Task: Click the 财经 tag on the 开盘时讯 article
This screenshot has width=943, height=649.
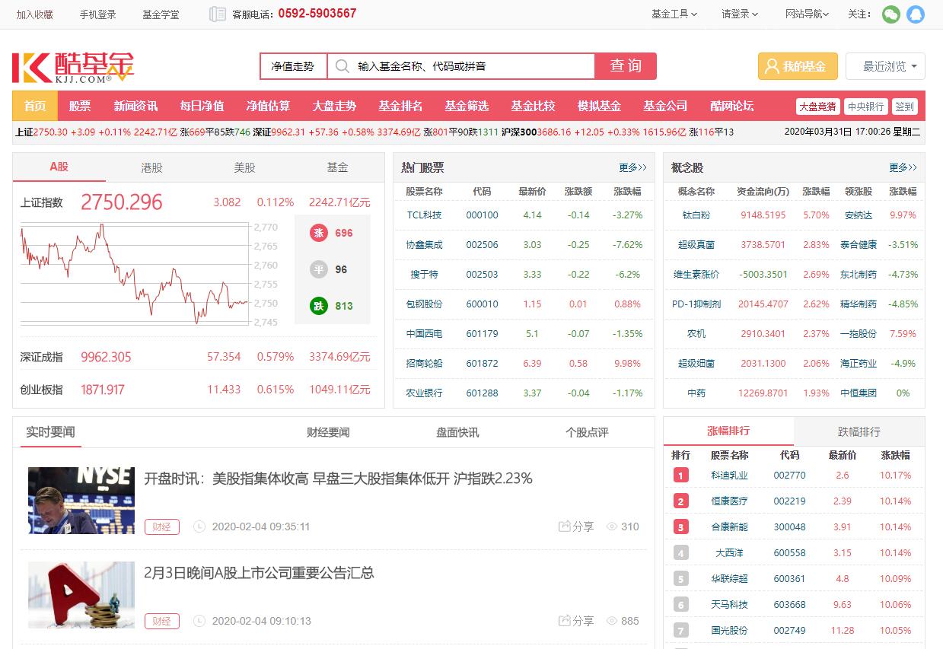Action: click(162, 527)
